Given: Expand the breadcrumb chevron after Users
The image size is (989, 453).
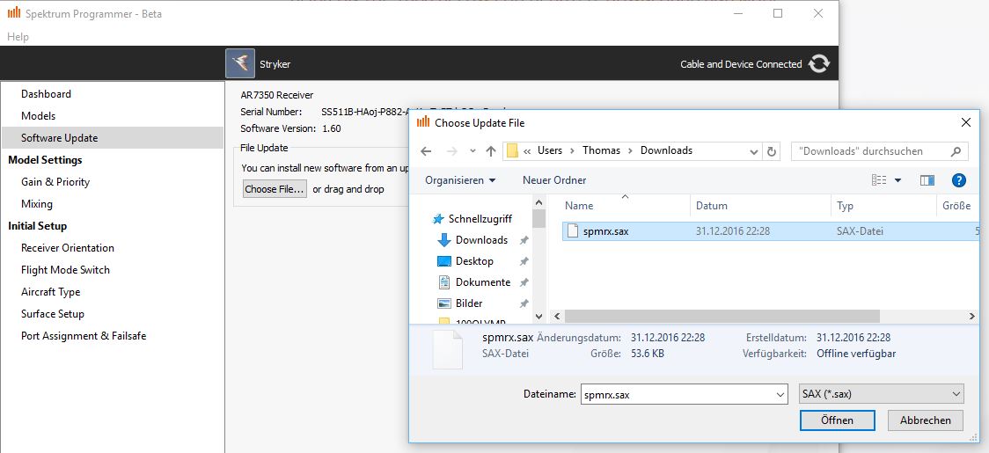Looking at the screenshot, I should pyautogui.click(x=573, y=150).
